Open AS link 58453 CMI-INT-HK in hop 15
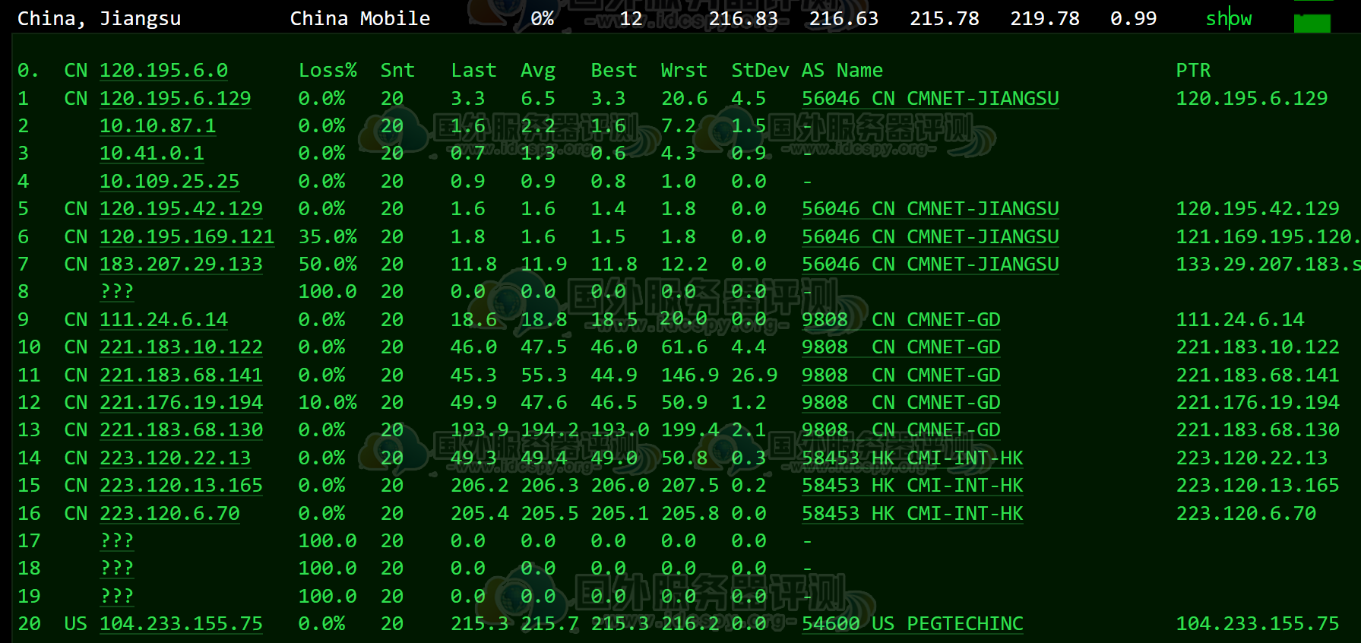The width and height of the screenshot is (1361, 643). click(913, 486)
